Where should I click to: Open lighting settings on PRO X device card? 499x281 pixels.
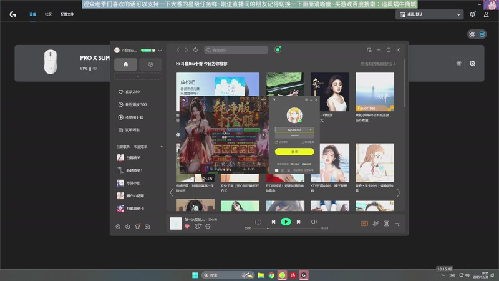pos(458,64)
